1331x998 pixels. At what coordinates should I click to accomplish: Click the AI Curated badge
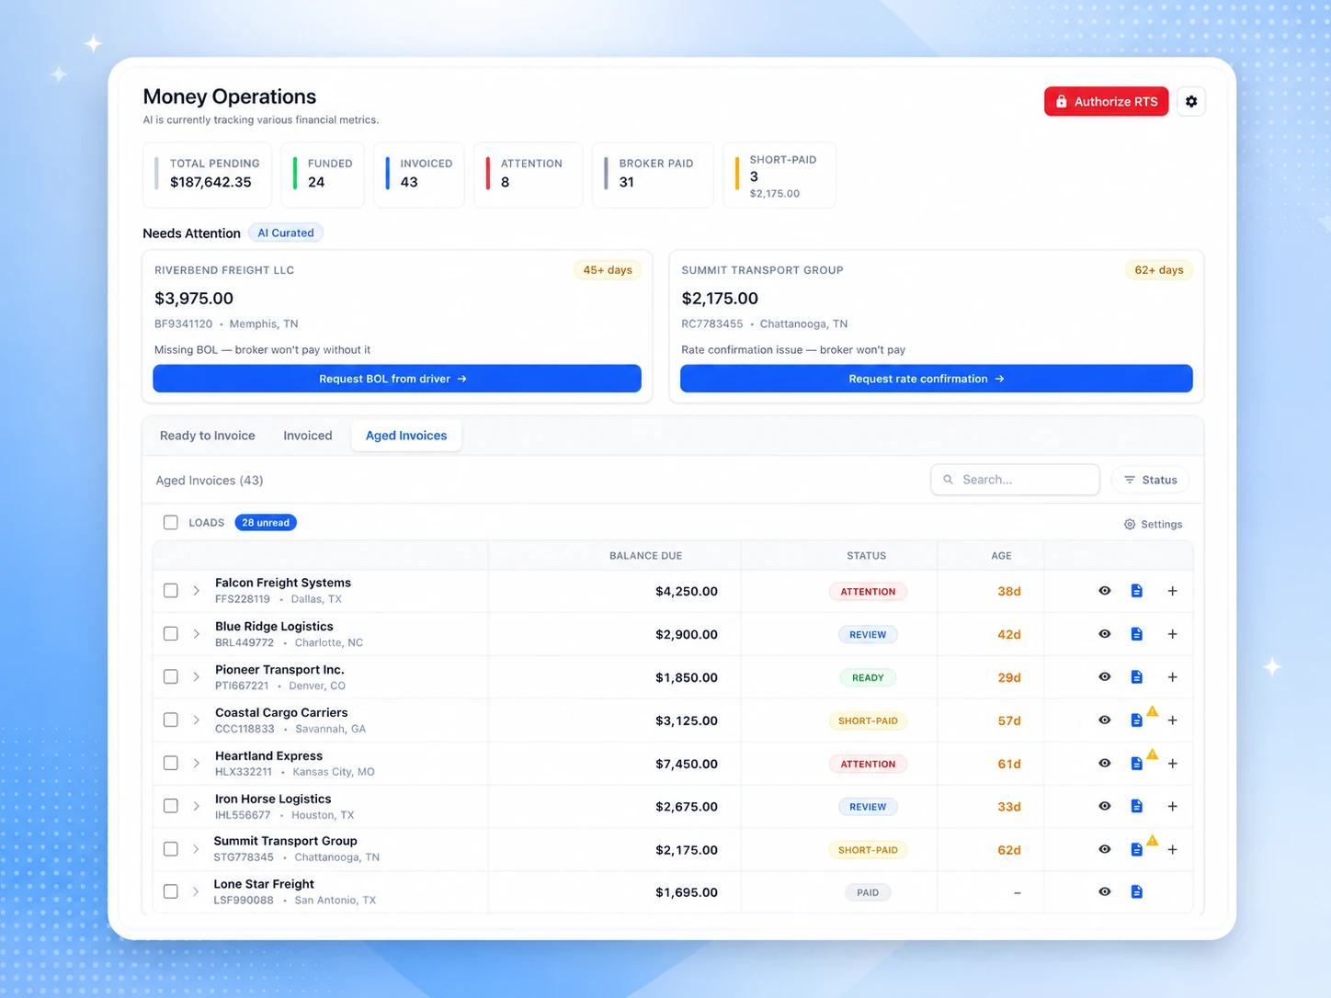click(x=286, y=232)
